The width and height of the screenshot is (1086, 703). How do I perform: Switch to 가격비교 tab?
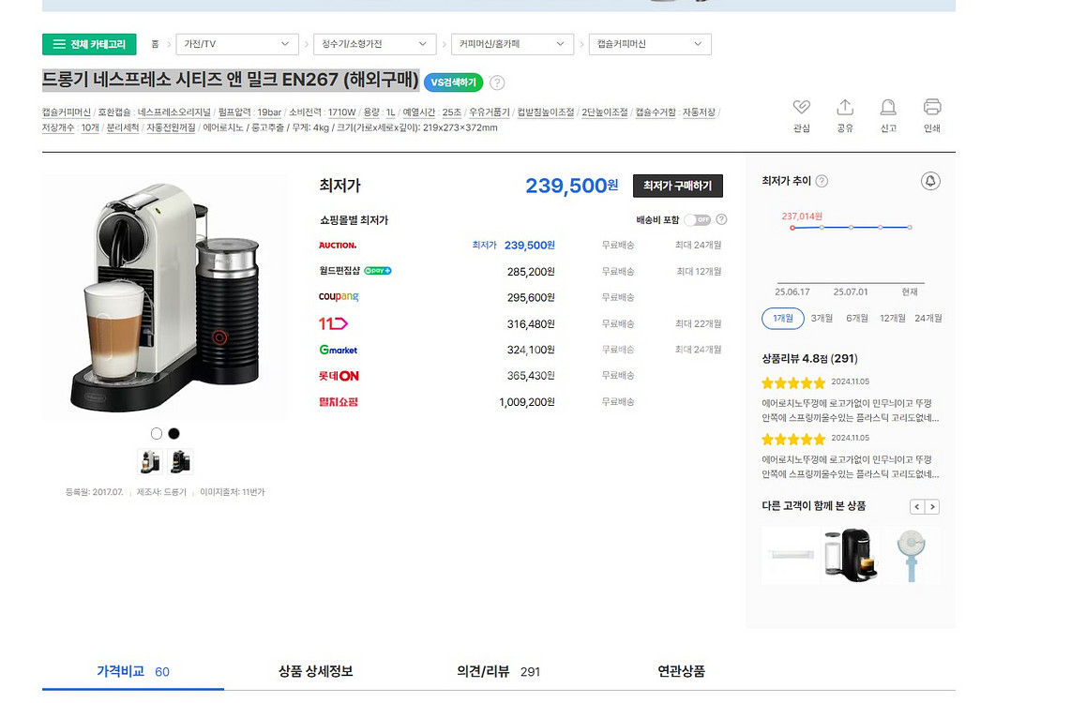pyautogui.click(x=133, y=671)
